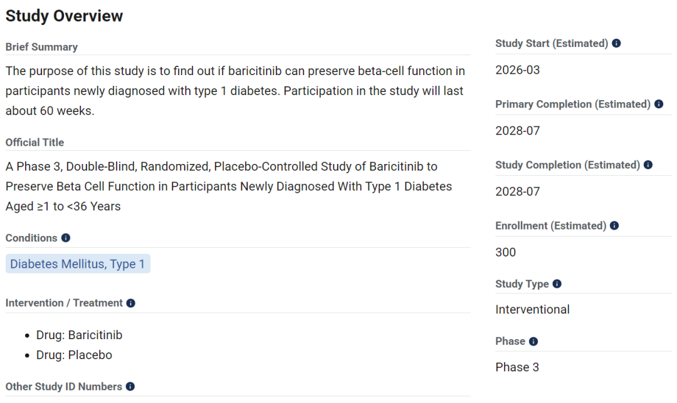Screen dimensions: 677x403
Task: Click the Study Overview heading
Action: pyautogui.click(x=64, y=16)
